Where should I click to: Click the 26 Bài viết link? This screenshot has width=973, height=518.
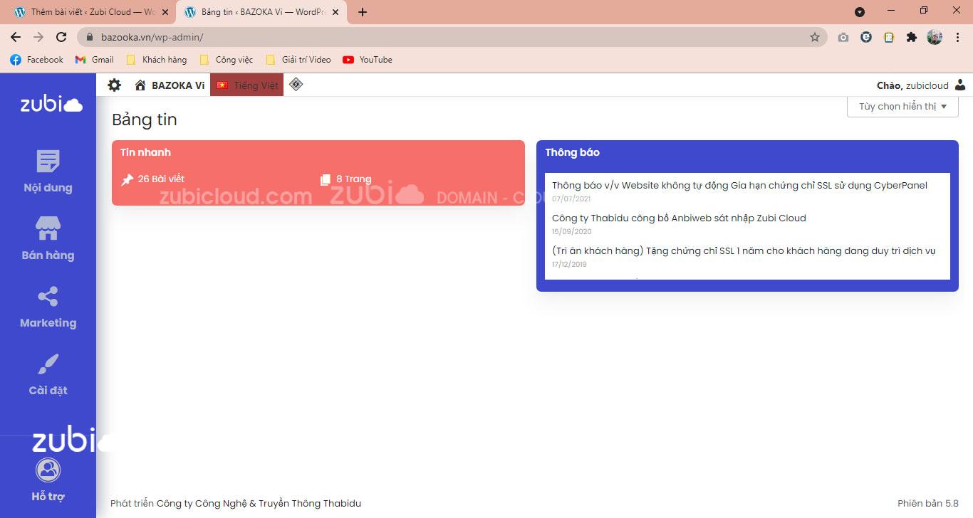[161, 179]
